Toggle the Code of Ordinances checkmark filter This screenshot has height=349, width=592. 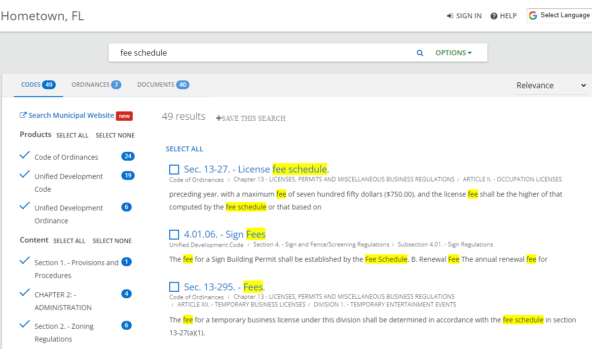(25, 156)
